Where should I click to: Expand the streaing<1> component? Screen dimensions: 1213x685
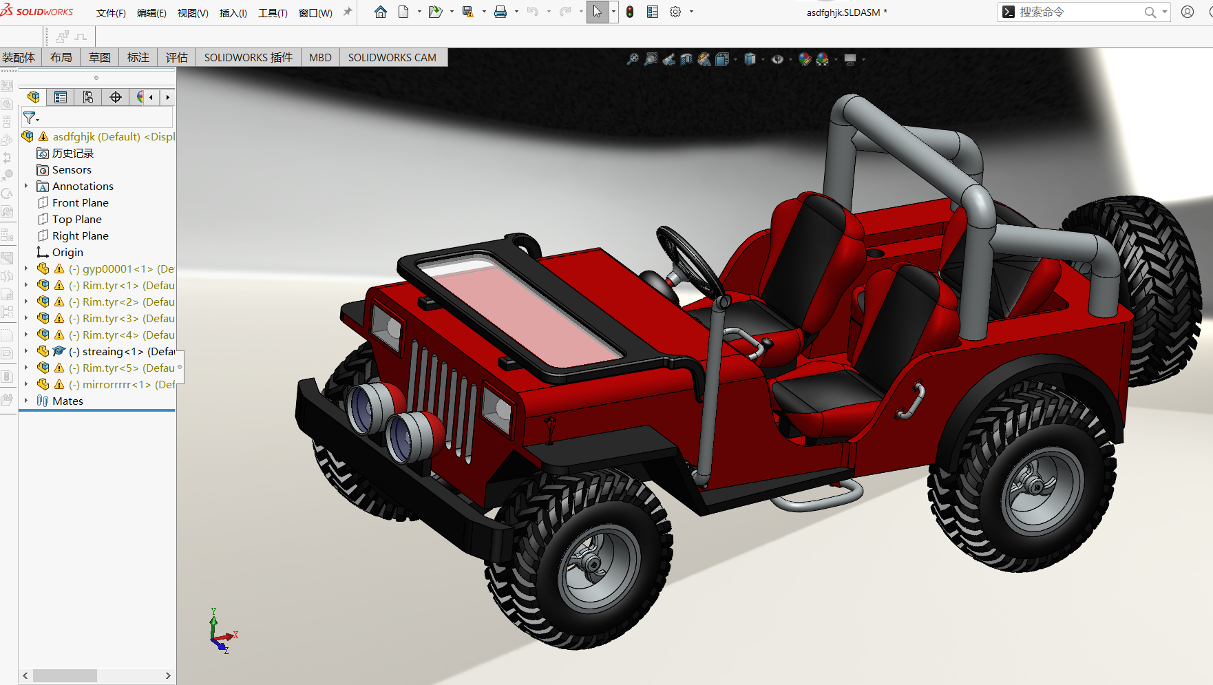(26, 351)
